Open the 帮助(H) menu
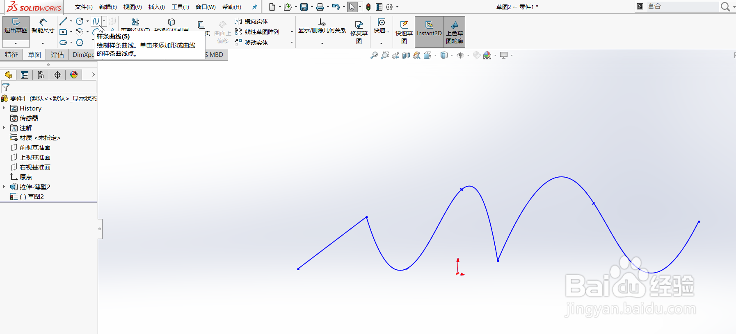Screen dimensions: 736x334 pyautogui.click(x=232, y=7)
